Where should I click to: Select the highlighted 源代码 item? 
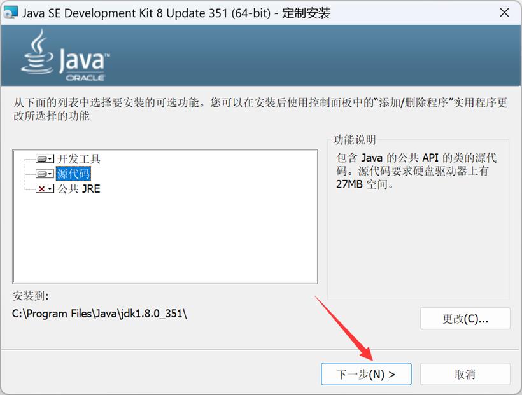click(73, 174)
